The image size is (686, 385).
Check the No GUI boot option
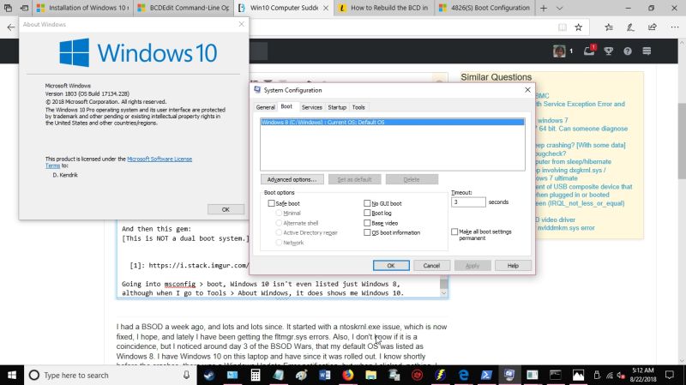(x=367, y=203)
